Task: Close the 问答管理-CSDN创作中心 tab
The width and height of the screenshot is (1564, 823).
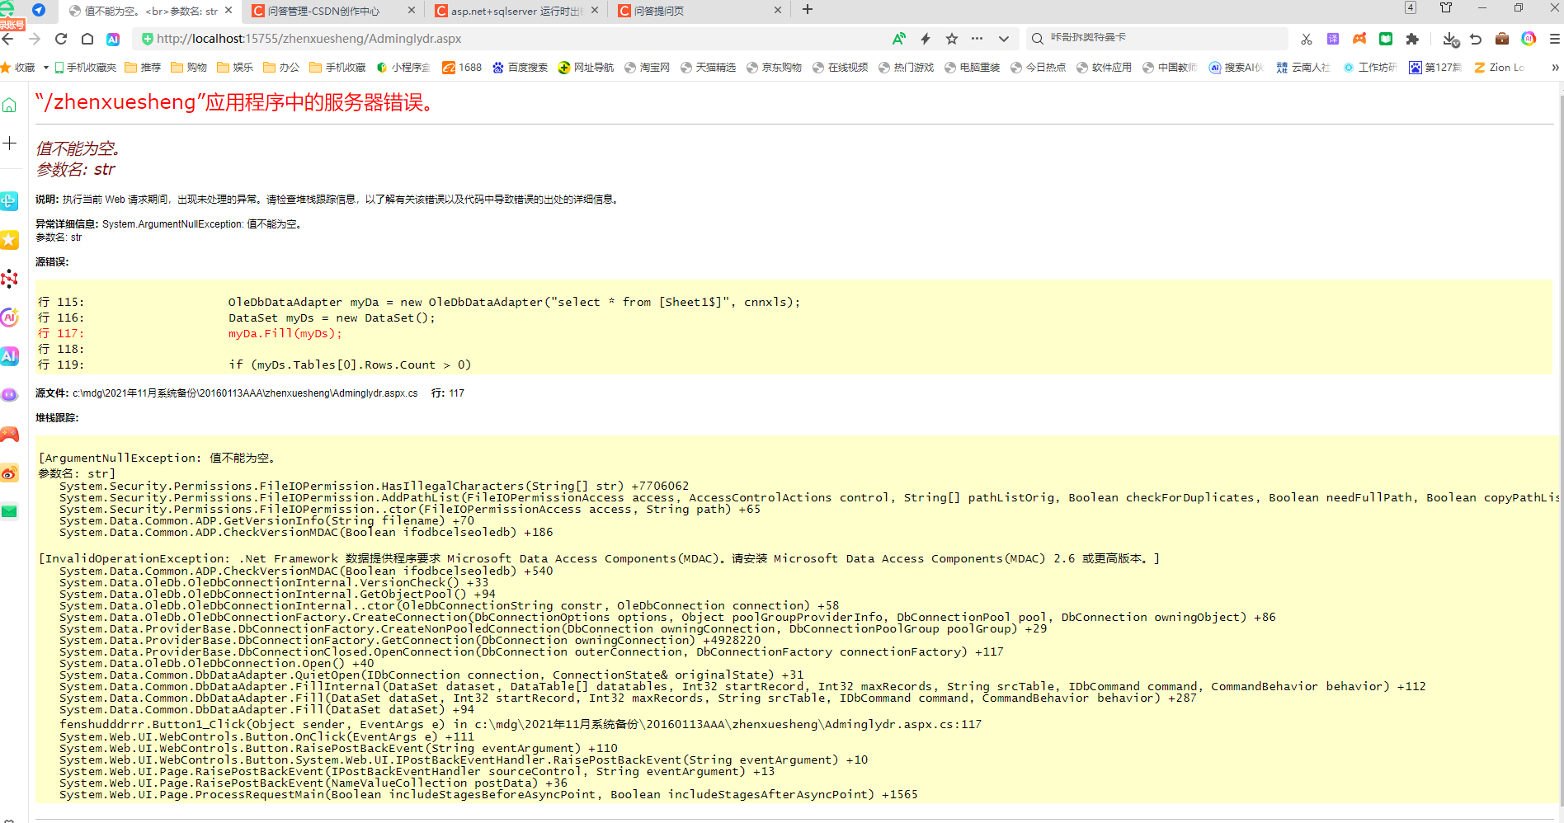Action: point(412,11)
